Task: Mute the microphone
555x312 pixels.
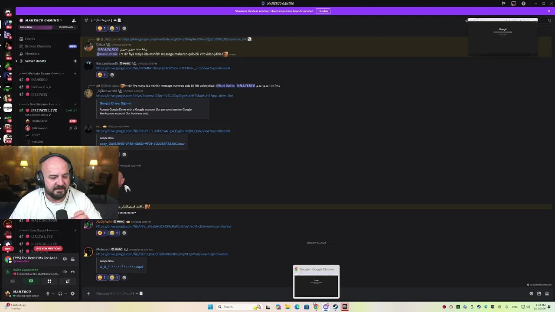Action: click(48, 293)
